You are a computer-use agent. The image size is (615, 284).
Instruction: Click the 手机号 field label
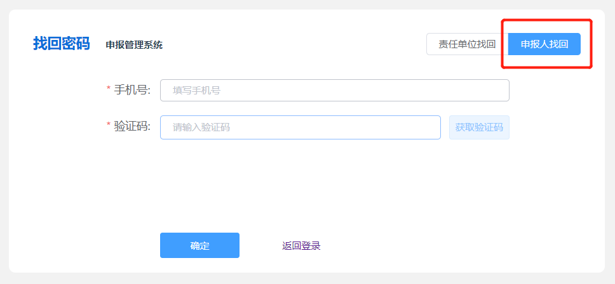132,90
